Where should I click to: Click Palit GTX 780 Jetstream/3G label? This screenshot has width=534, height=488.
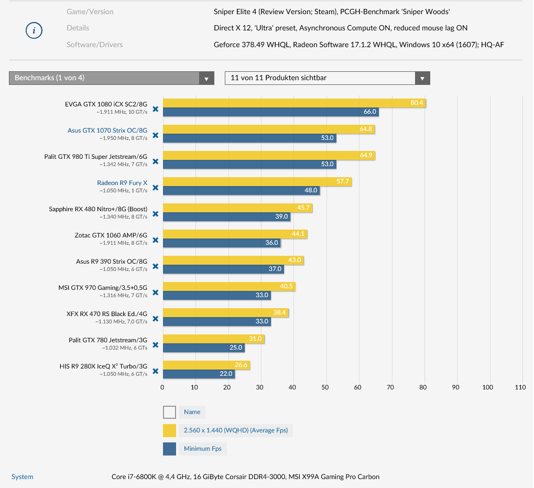(108, 340)
